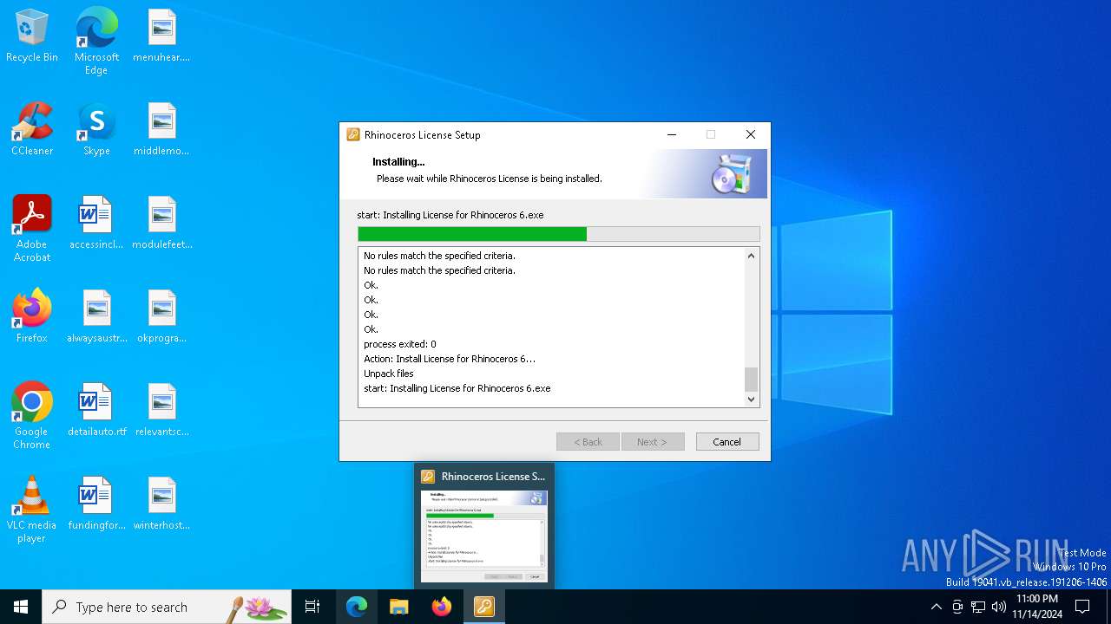Click the Windows Start button
The width and height of the screenshot is (1111, 624).
tap(21, 607)
